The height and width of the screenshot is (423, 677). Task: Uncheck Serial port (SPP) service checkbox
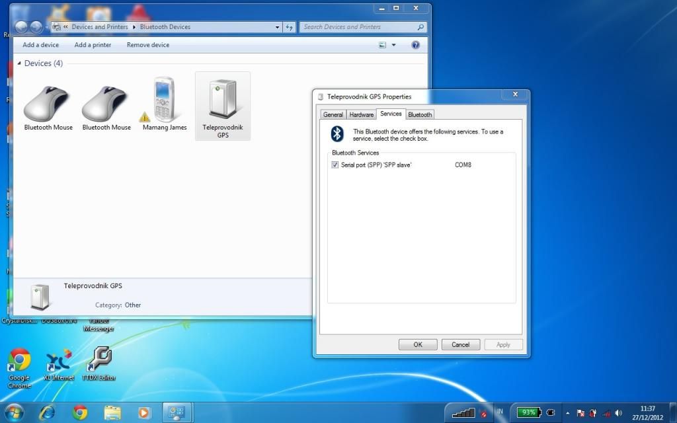[335, 165]
